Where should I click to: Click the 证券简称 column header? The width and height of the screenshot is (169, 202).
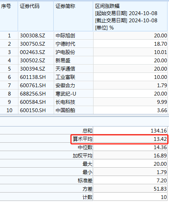[x=65, y=6]
